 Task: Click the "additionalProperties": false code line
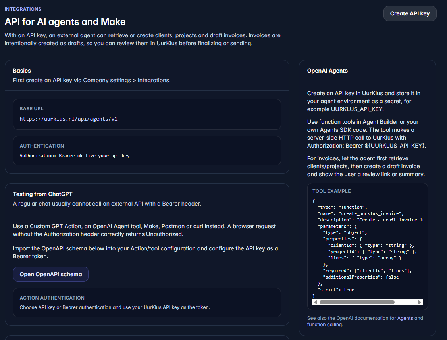tap(360, 277)
